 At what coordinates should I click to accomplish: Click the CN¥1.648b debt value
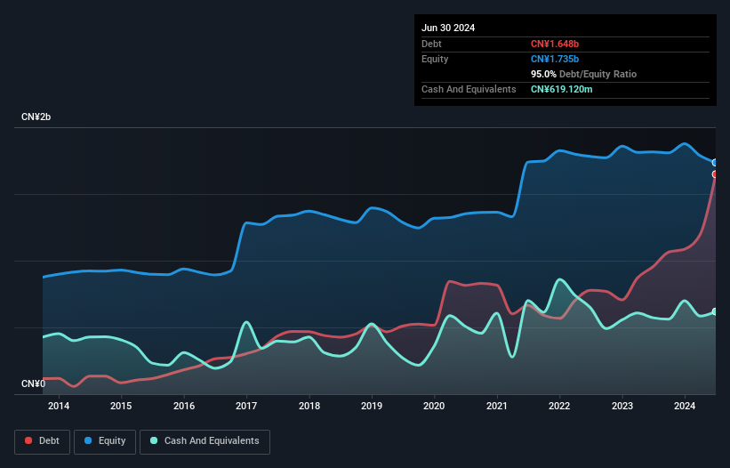(x=555, y=44)
